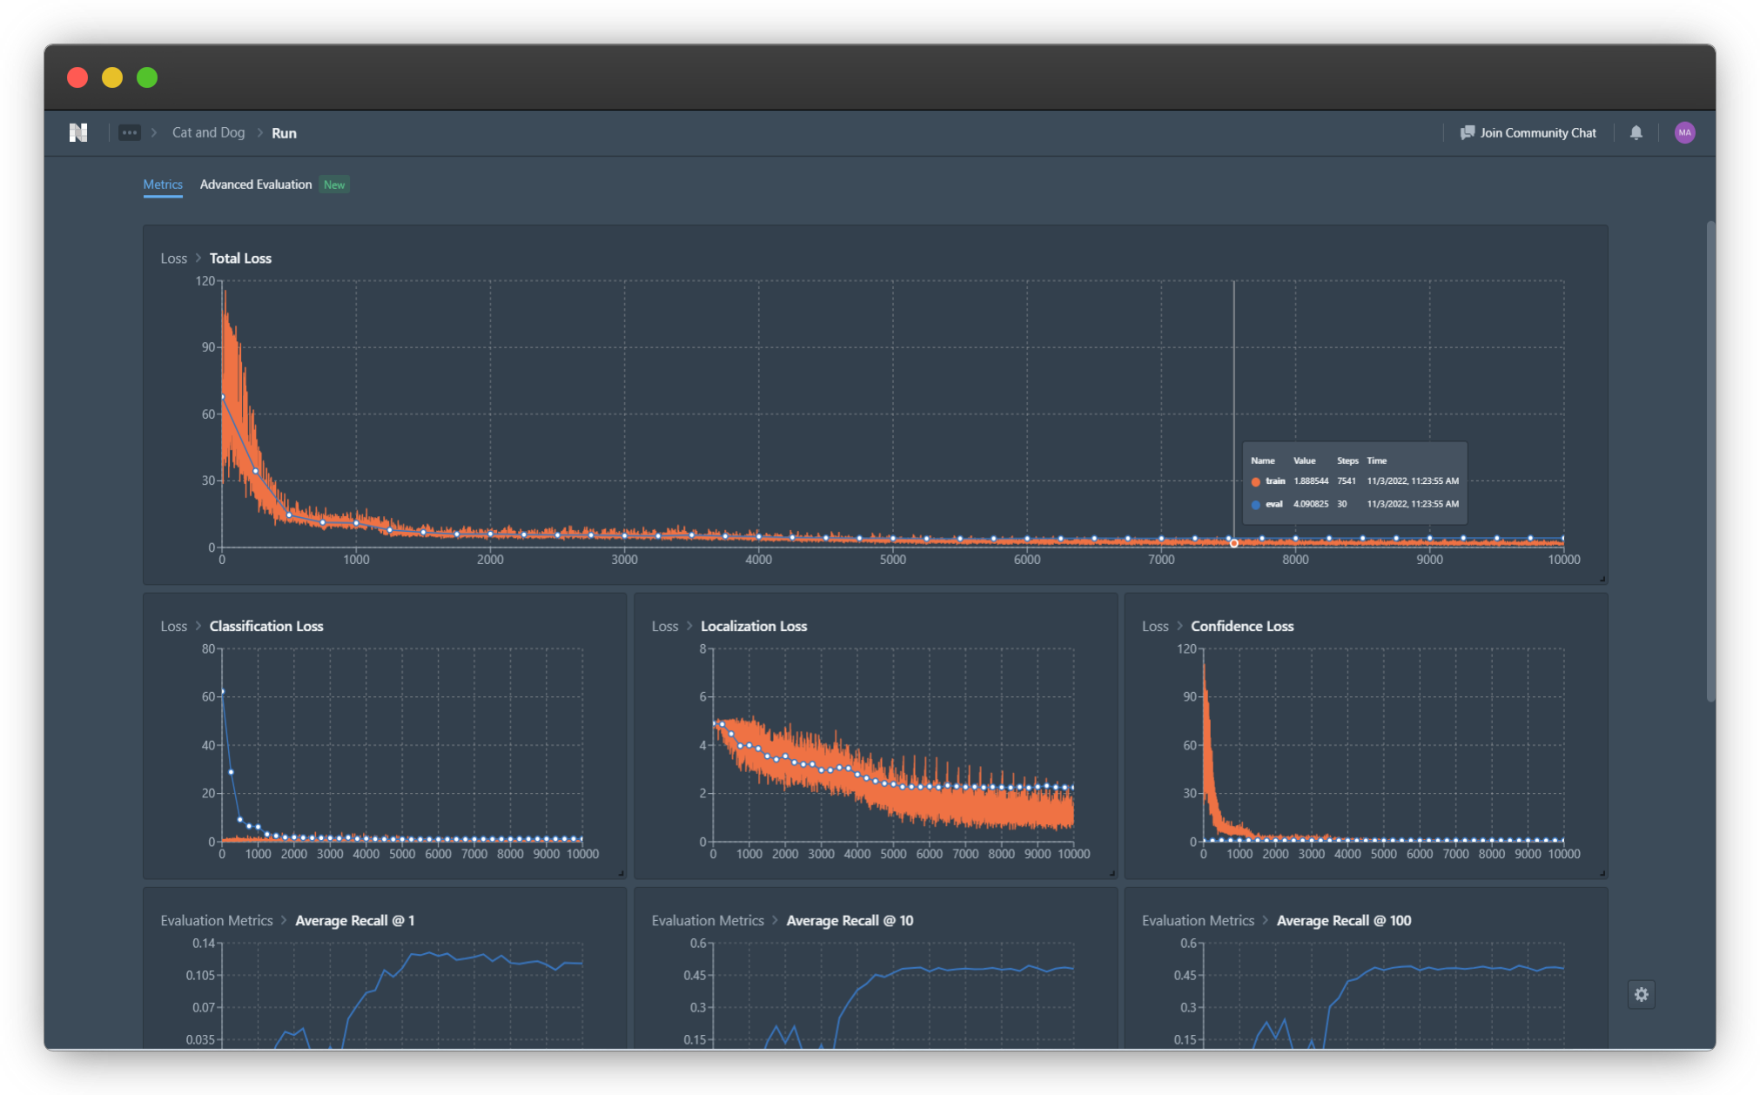1760x1095 pixels.
Task: Click the chat bubble icon beside Join Community Chat
Action: [1467, 132]
